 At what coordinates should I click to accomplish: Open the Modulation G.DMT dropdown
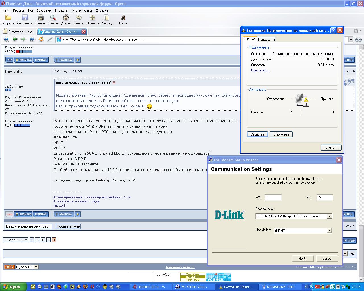click(329, 231)
